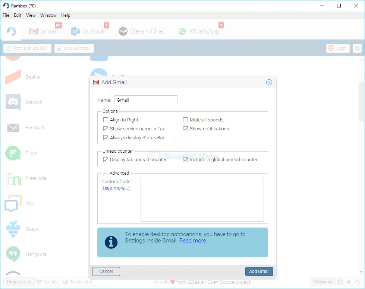
Task: Open the View menu
Action: tap(31, 15)
